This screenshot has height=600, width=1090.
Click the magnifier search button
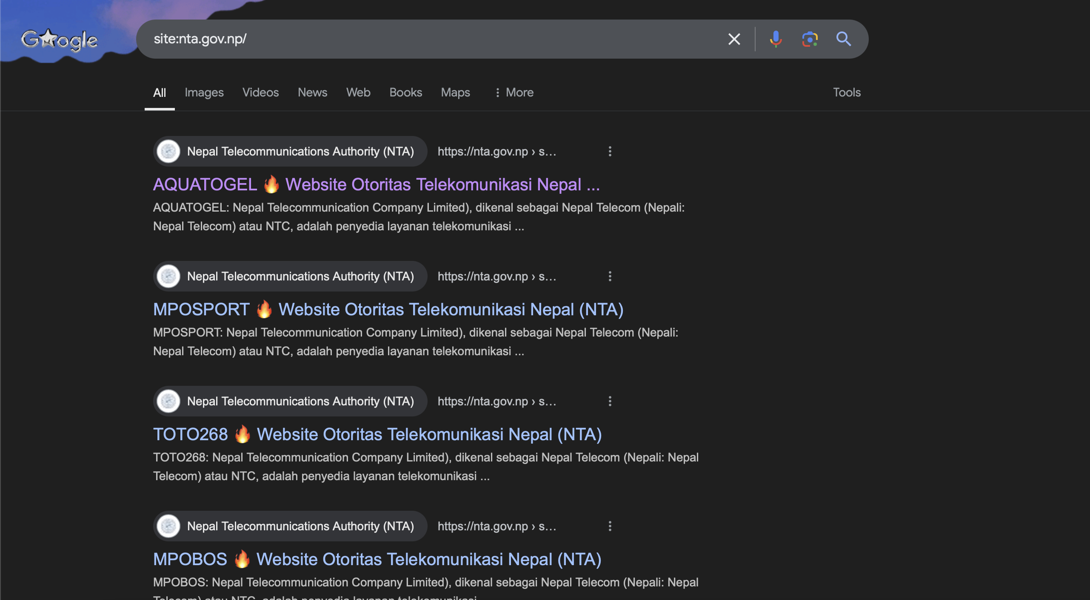click(x=843, y=39)
